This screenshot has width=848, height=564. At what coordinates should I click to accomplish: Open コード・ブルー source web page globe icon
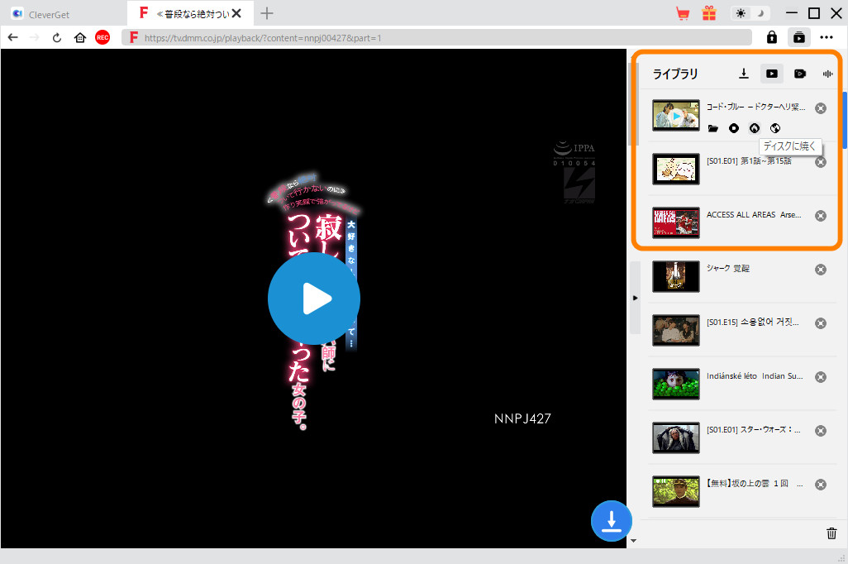pos(775,128)
